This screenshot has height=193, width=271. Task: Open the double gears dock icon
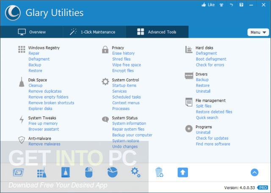pyautogui.click(x=135, y=172)
